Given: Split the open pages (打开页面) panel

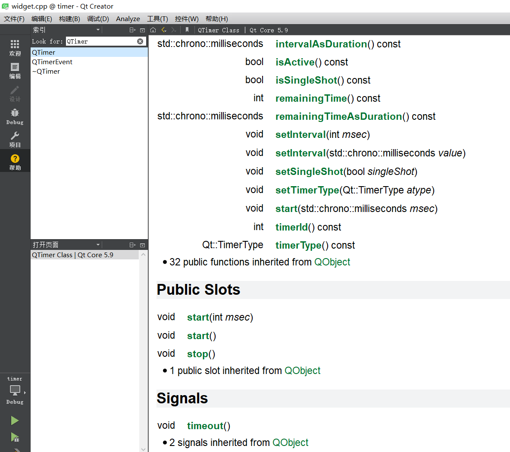Looking at the screenshot, I should (x=132, y=245).
